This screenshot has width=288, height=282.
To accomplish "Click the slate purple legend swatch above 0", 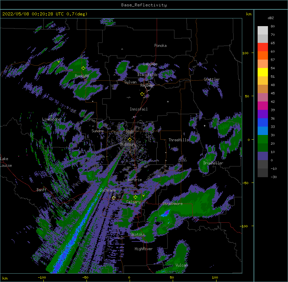I will [263, 156].
